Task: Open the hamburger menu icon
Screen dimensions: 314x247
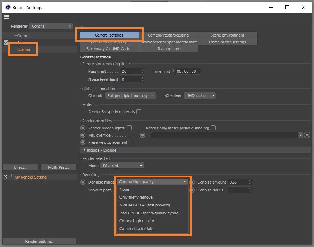Action: pos(7,17)
